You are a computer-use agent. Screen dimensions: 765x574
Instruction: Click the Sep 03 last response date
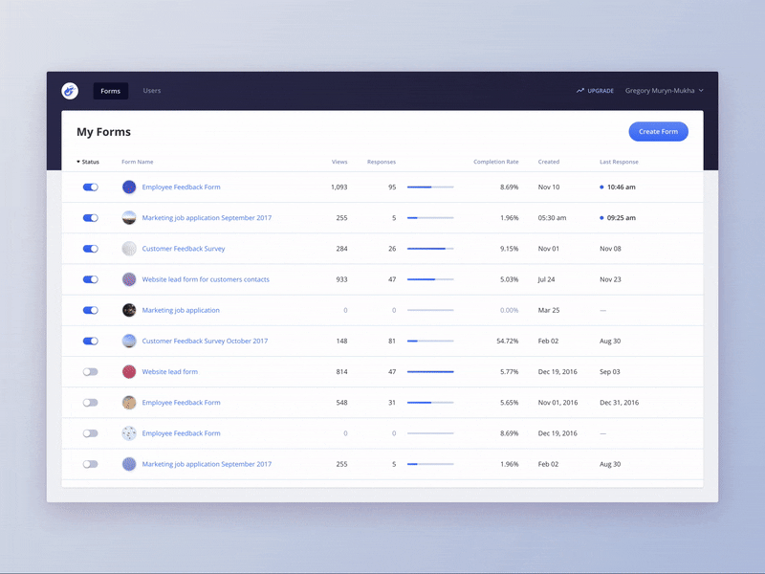tap(610, 371)
